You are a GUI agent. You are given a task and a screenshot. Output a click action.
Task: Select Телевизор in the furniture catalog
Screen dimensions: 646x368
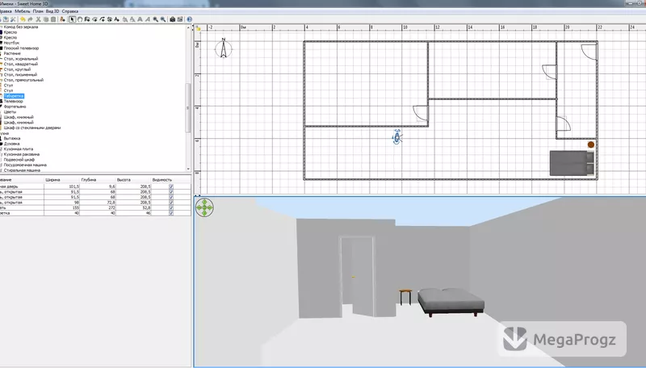click(14, 101)
